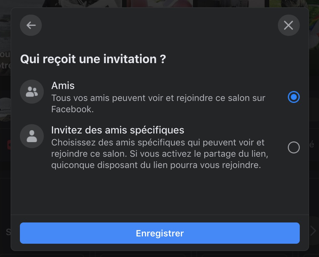This screenshot has width=319, height=257.
Task: Click the "Invitez des amis spécifiques" title
Action: tap(118, 130)
